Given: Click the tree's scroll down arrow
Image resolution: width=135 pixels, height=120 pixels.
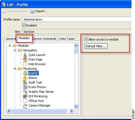Looking at the screenshot, I should coord(76,106).
